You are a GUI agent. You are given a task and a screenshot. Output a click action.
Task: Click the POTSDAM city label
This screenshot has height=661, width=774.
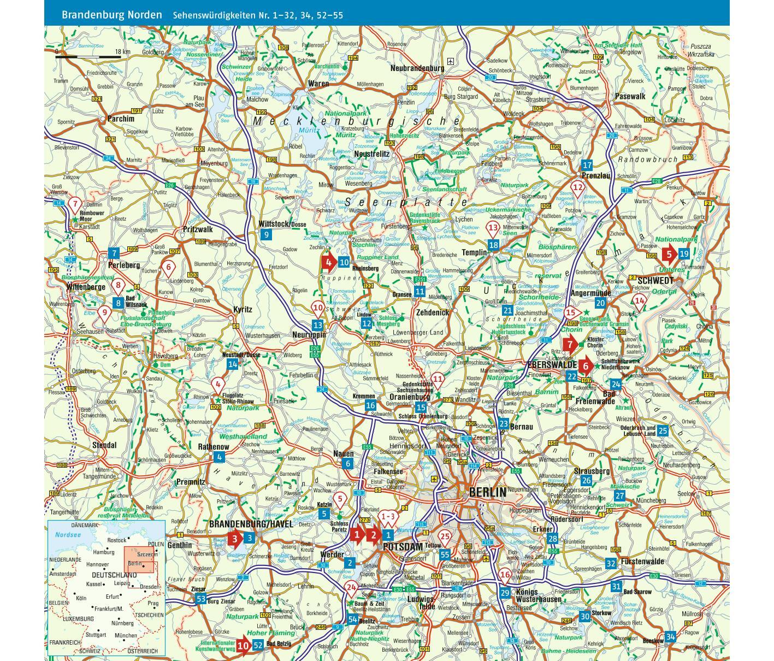pyautogui.click(x=403, y=547)
